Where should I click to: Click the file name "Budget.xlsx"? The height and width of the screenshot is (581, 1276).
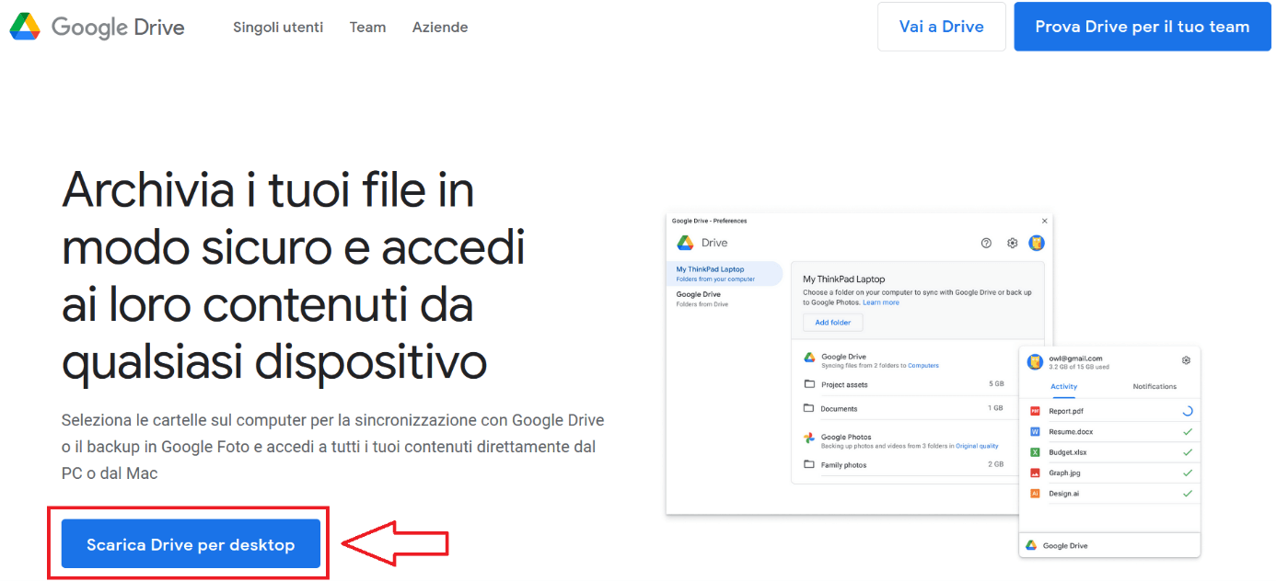point(1069,452)
